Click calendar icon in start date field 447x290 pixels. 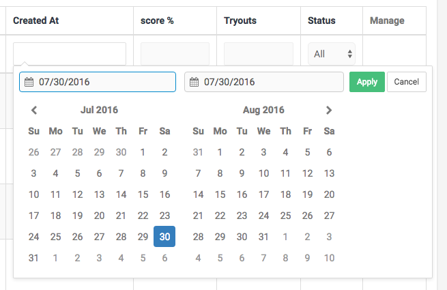[x=29, y=82]
